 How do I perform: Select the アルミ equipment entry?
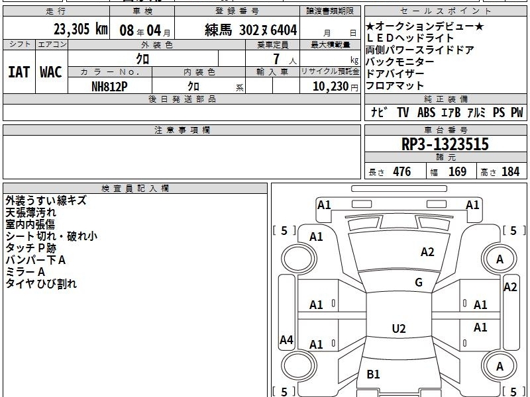(476, 112)
